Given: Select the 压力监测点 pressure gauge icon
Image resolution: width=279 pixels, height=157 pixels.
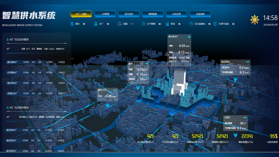Looking at the screenshot, I should (191, 24).
